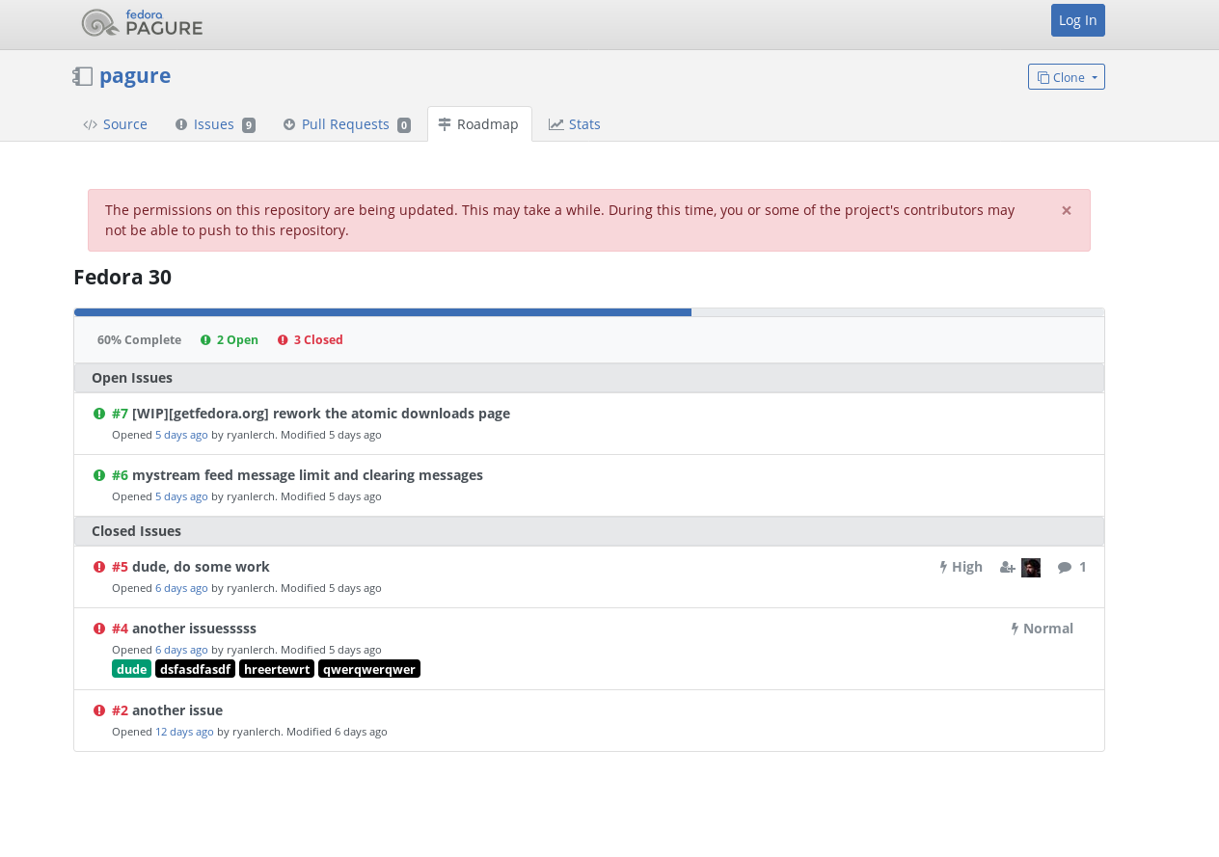Click the assignee person icon on issue #5
1219x857 pixels.
tap(1008, 568)
